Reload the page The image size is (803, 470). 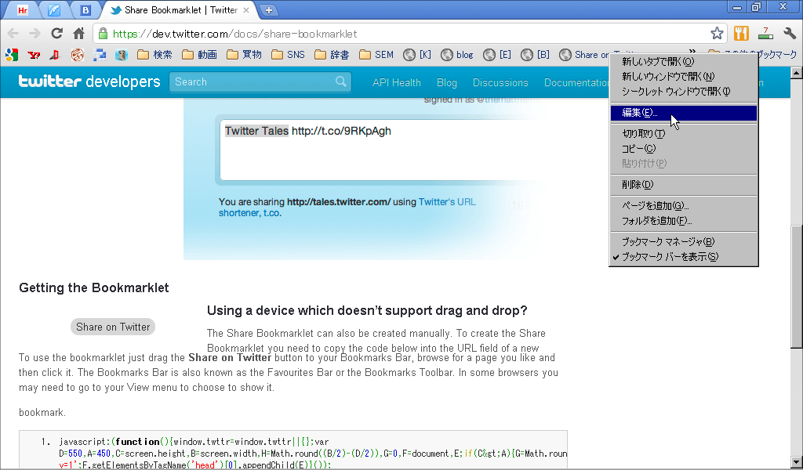tap(56, 34)
